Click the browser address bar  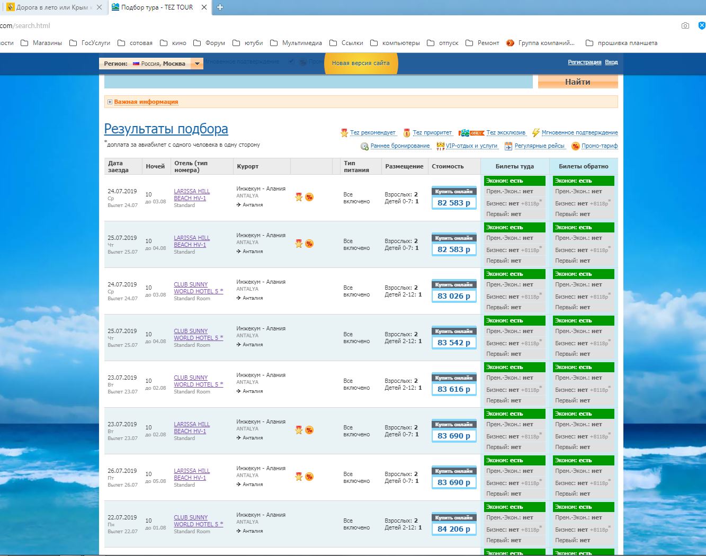pyautogui.click(x=318, y=25)
